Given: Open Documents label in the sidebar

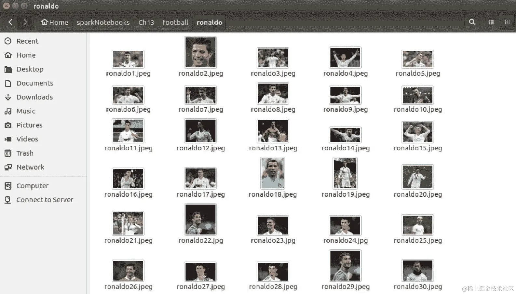Looking at the screenshot, I should click(x=35, y=83).
